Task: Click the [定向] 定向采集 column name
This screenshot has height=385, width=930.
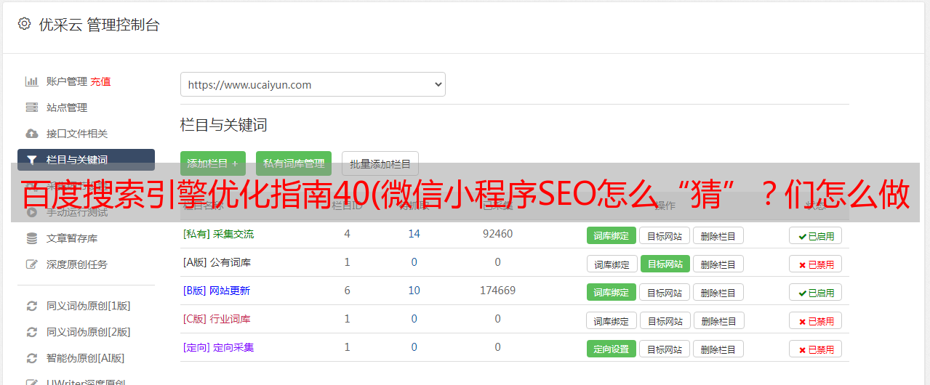Action: [218, 347]
